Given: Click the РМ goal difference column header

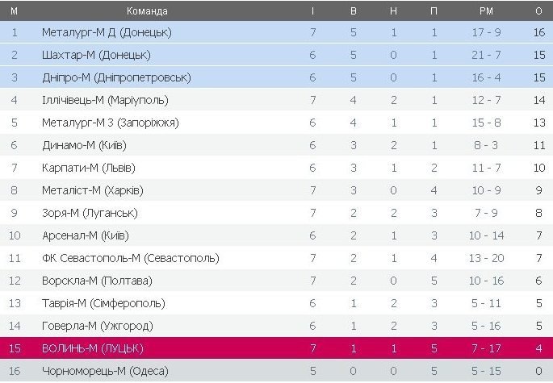Looking at the screenshot, I should tap(486, 11).
